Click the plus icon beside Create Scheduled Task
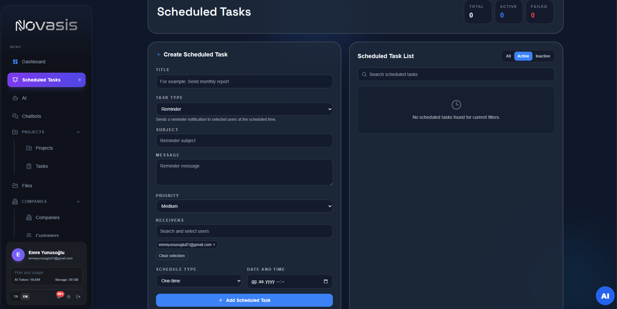This screenshot has width=617, height=309. [x=159, y=55]
